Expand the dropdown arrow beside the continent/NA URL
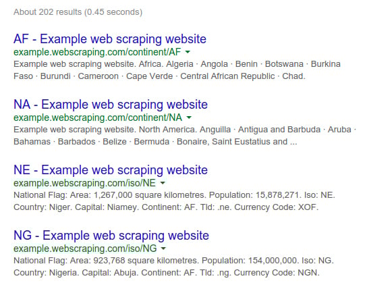 (x=189, y=118)
